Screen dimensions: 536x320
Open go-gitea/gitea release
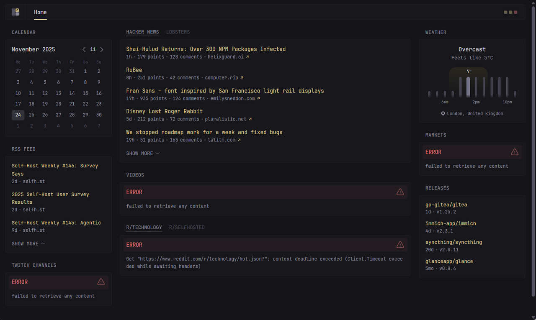446,205
